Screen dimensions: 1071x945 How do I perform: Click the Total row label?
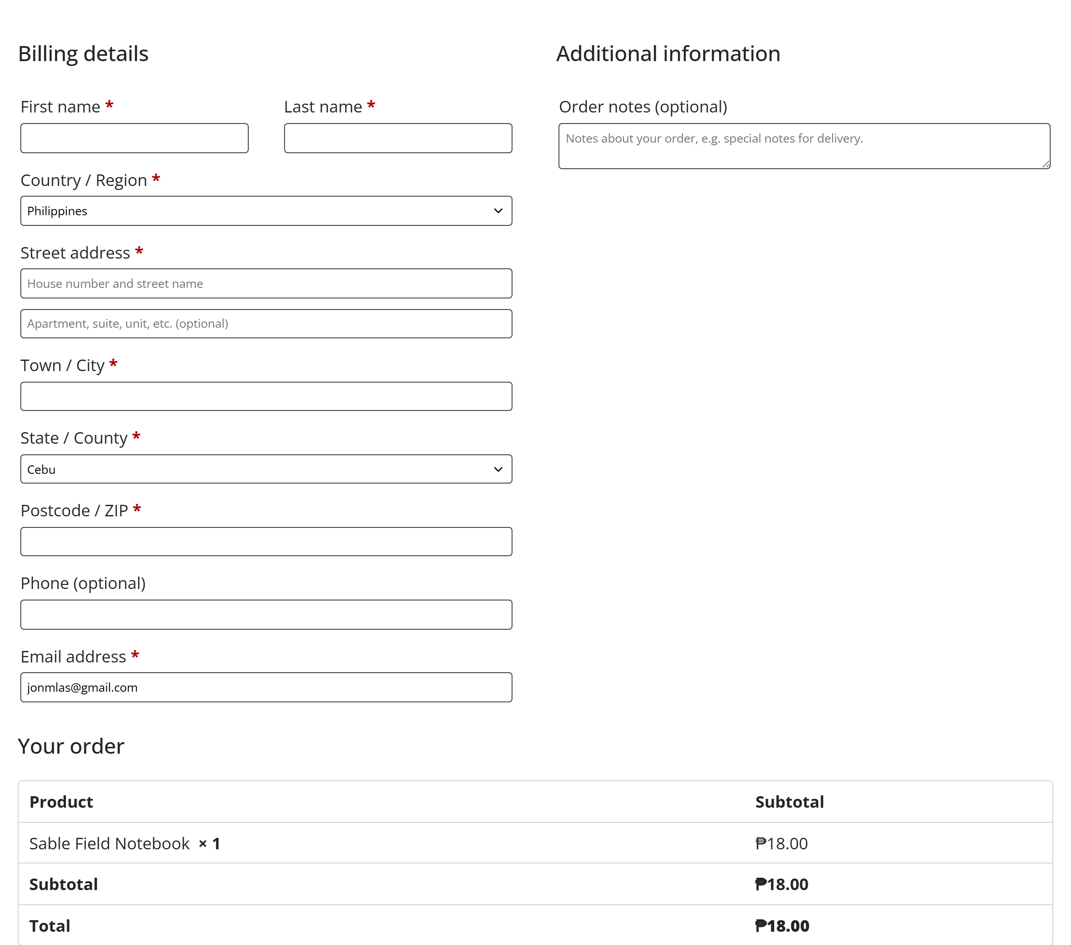tap(50, 926)
